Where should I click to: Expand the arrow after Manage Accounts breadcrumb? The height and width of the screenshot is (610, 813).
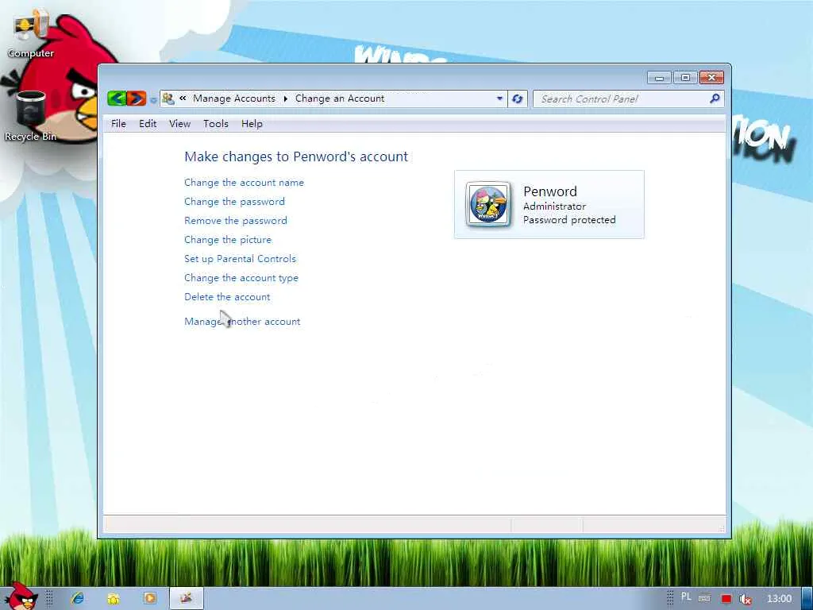285,98
